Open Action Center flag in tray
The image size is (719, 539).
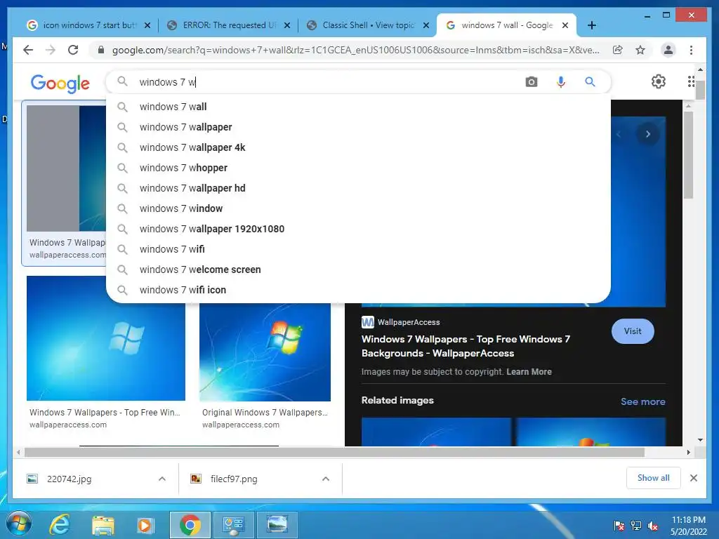tap(619, 526)
